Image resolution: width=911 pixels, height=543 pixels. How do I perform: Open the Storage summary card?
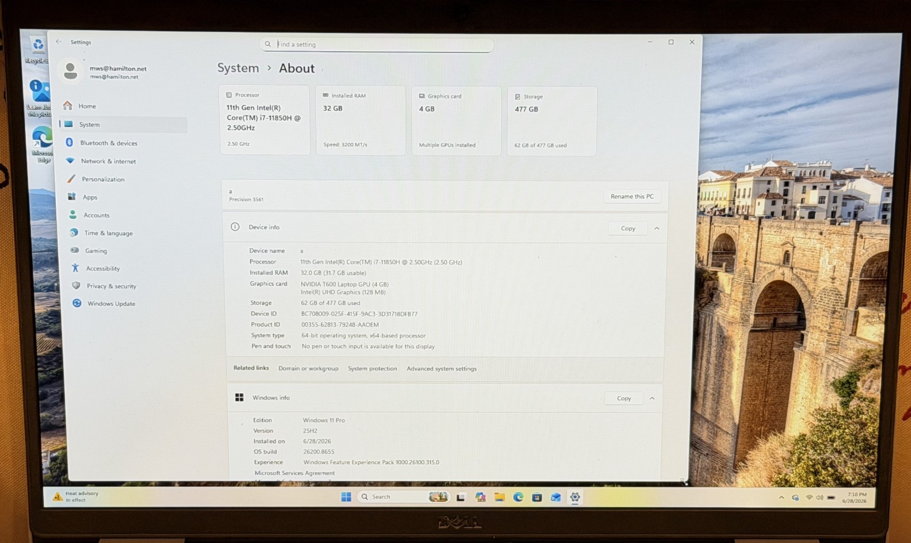552,121
